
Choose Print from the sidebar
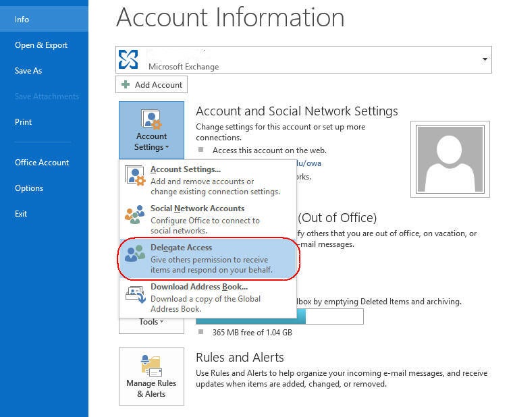[23, 122]
